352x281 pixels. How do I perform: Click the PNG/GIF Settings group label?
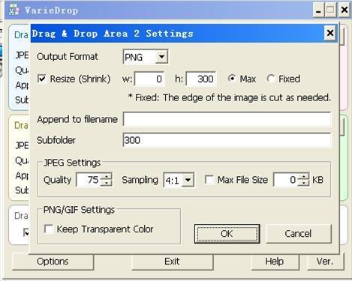coord(79,210)
